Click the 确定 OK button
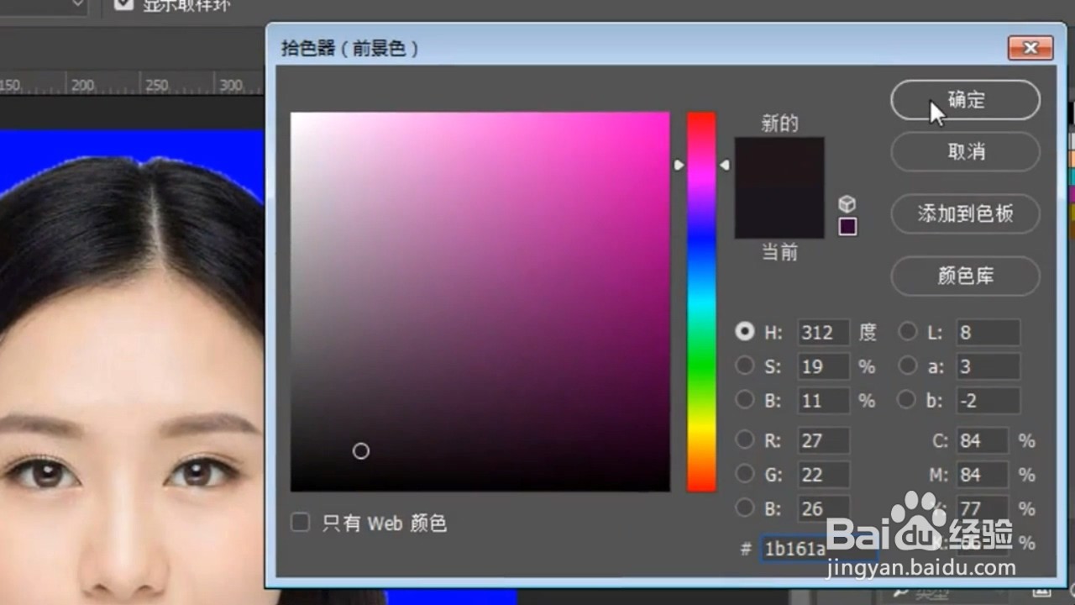The width and height of the screenshot is (1075, 605). click(964, 100)
